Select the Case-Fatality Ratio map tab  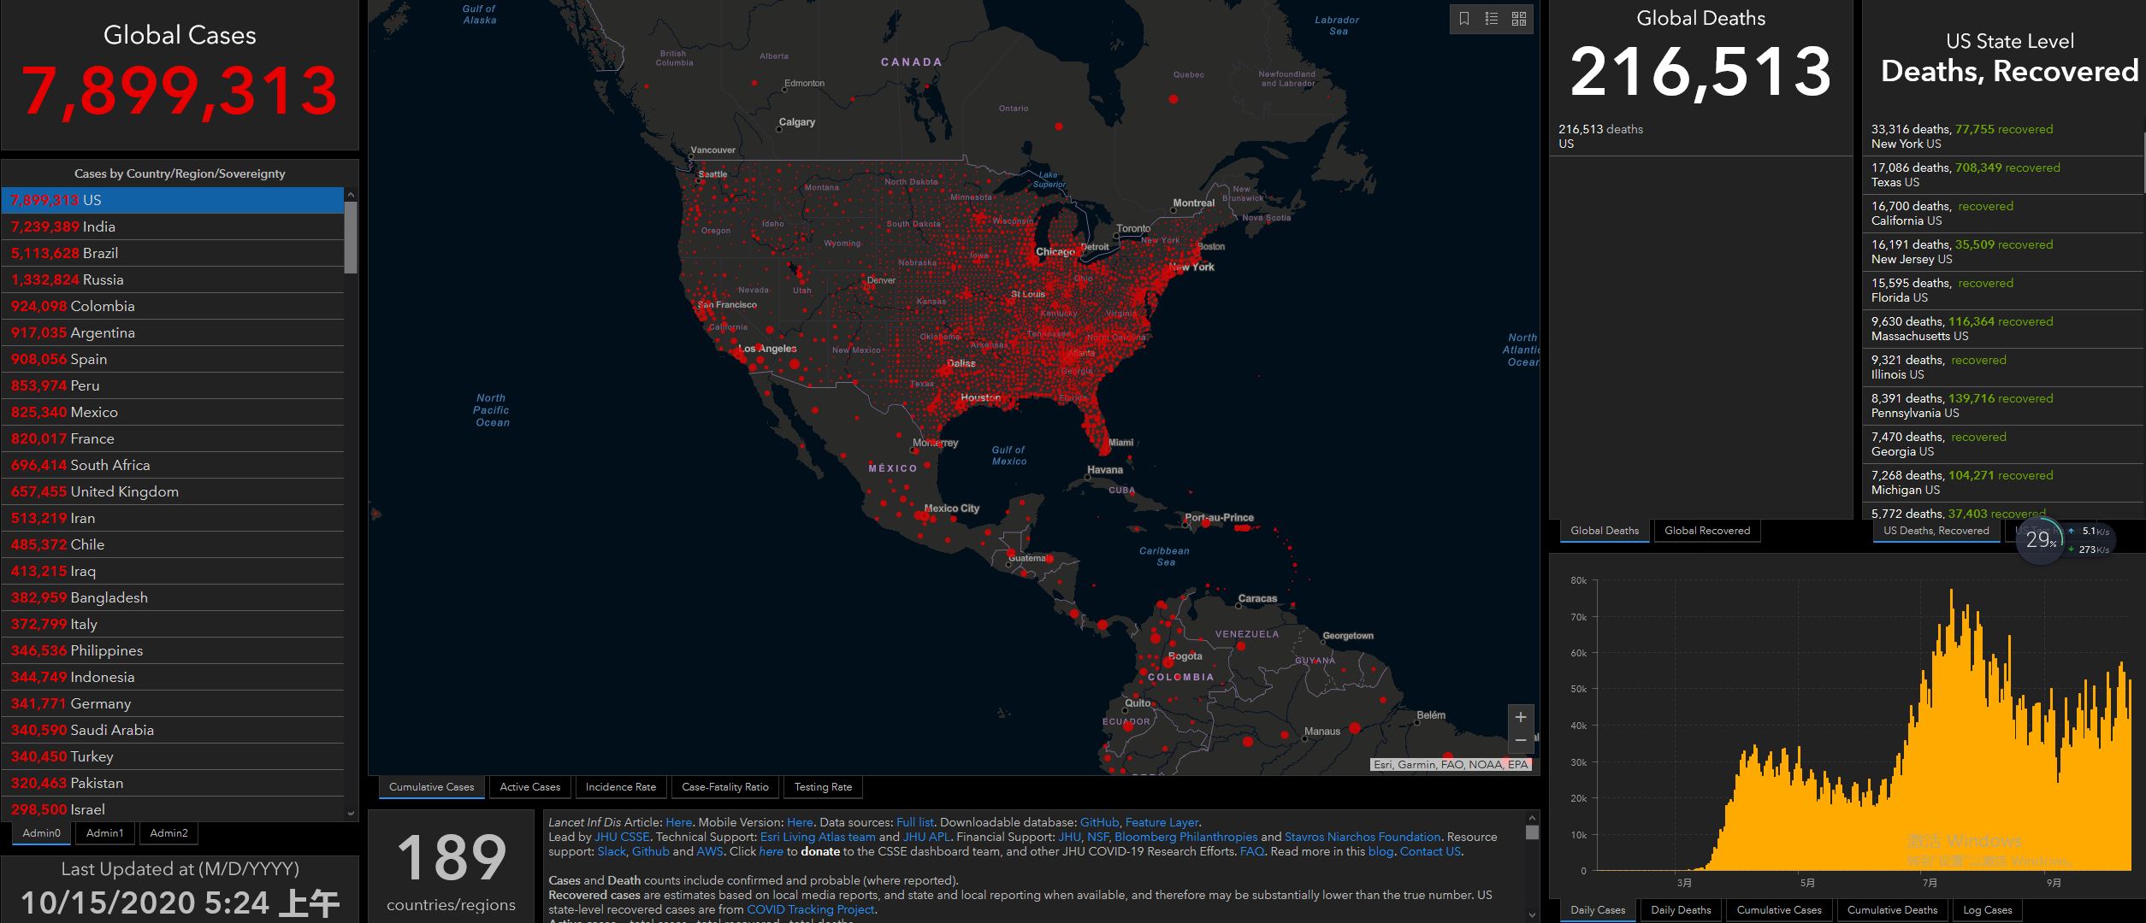click(x=724, y=787)
